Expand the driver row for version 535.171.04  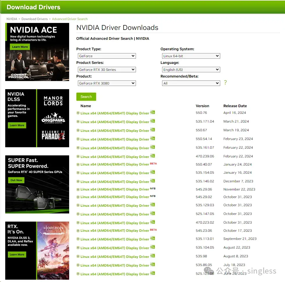click(x=78, y=122)
